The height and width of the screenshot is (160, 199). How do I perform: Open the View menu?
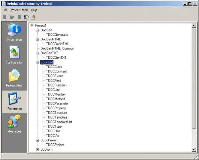pos(25,10)
